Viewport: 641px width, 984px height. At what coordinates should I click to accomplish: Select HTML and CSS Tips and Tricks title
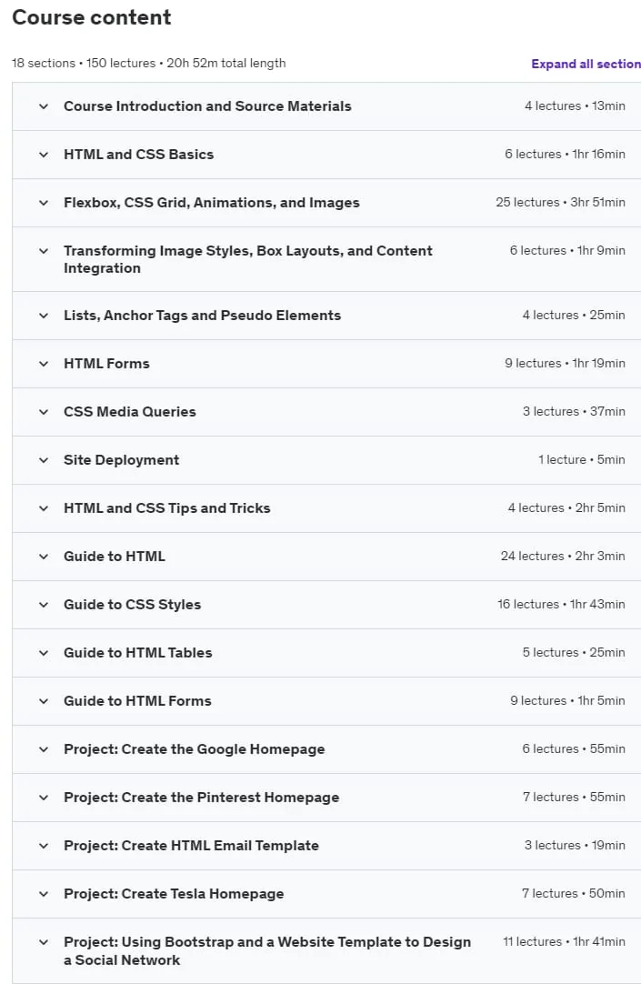point(166,508)
